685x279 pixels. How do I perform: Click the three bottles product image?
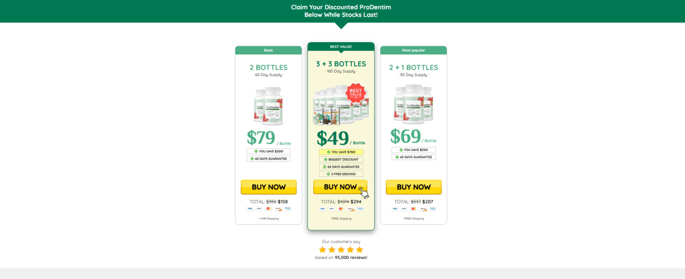click(x=413, y=104)
